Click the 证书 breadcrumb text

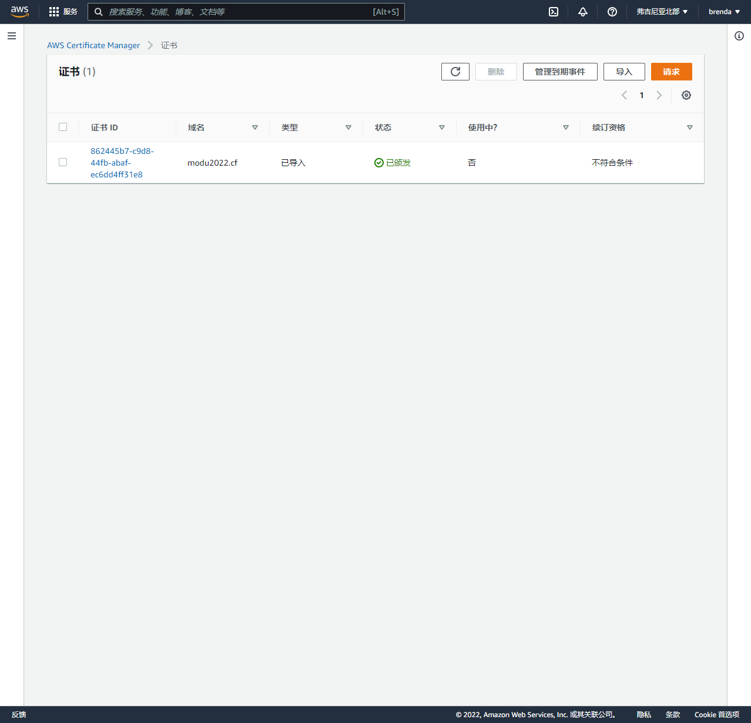click(169, 45)
